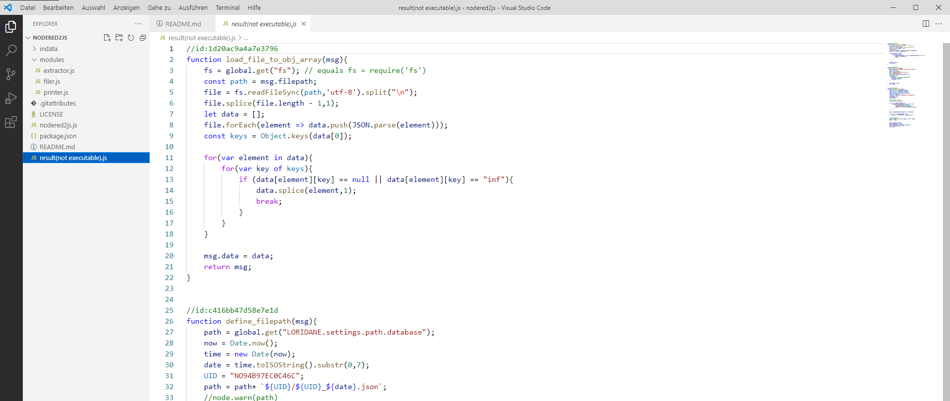This screenshot has width=950, height=401.
Task: Open the Bearbeiten menu
Action: coord(59,7)
